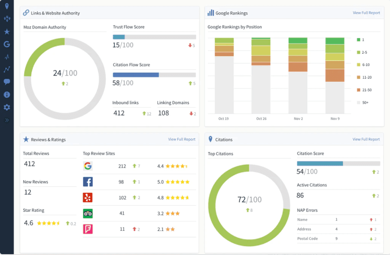Click the Citation Score progress bar
This screenshot has height=255, width=390.
[338, 163]
